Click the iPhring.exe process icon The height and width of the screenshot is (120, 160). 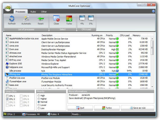click(7, 74)
